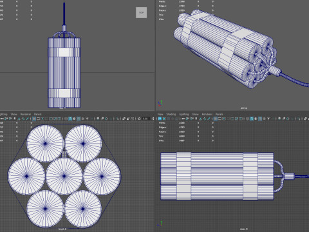Click smooth shade all icon in front viewport
This screenshot has height=232, width=309.
tap(70, 119)
